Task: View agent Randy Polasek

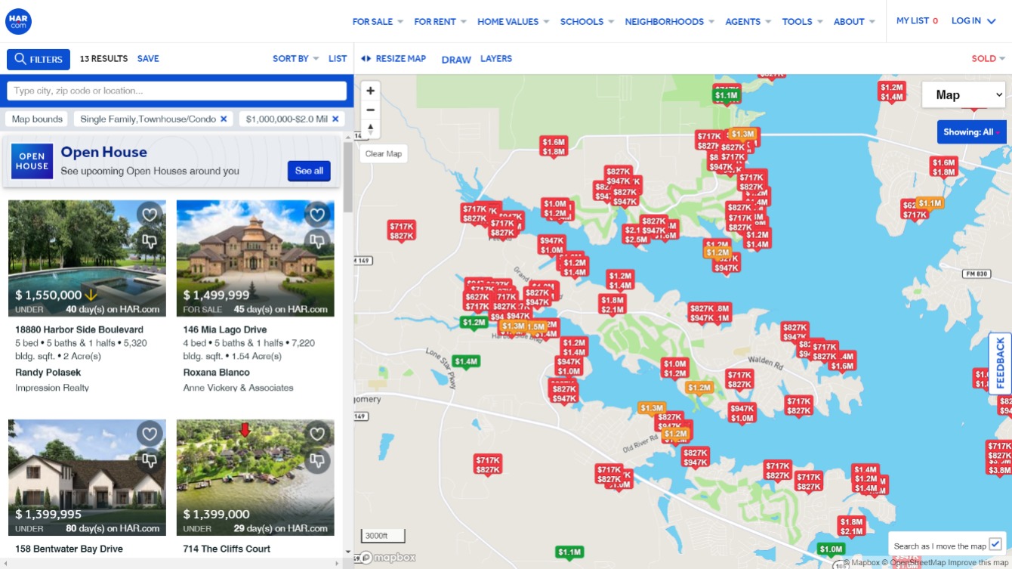Action: tap(48, 373)
